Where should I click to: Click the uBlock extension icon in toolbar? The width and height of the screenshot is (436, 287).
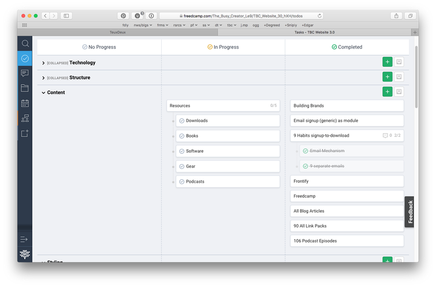(137, 16)
